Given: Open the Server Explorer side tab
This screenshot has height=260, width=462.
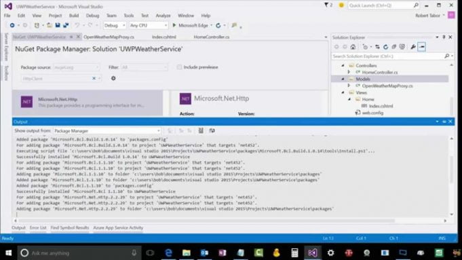Looking at the screenshot, I should [6, 47].
